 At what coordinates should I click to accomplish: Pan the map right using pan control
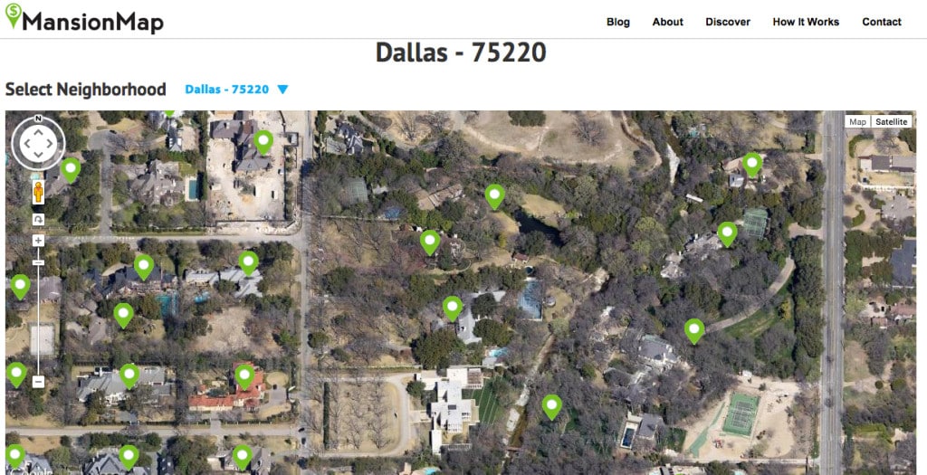click(x=51, y=143)
